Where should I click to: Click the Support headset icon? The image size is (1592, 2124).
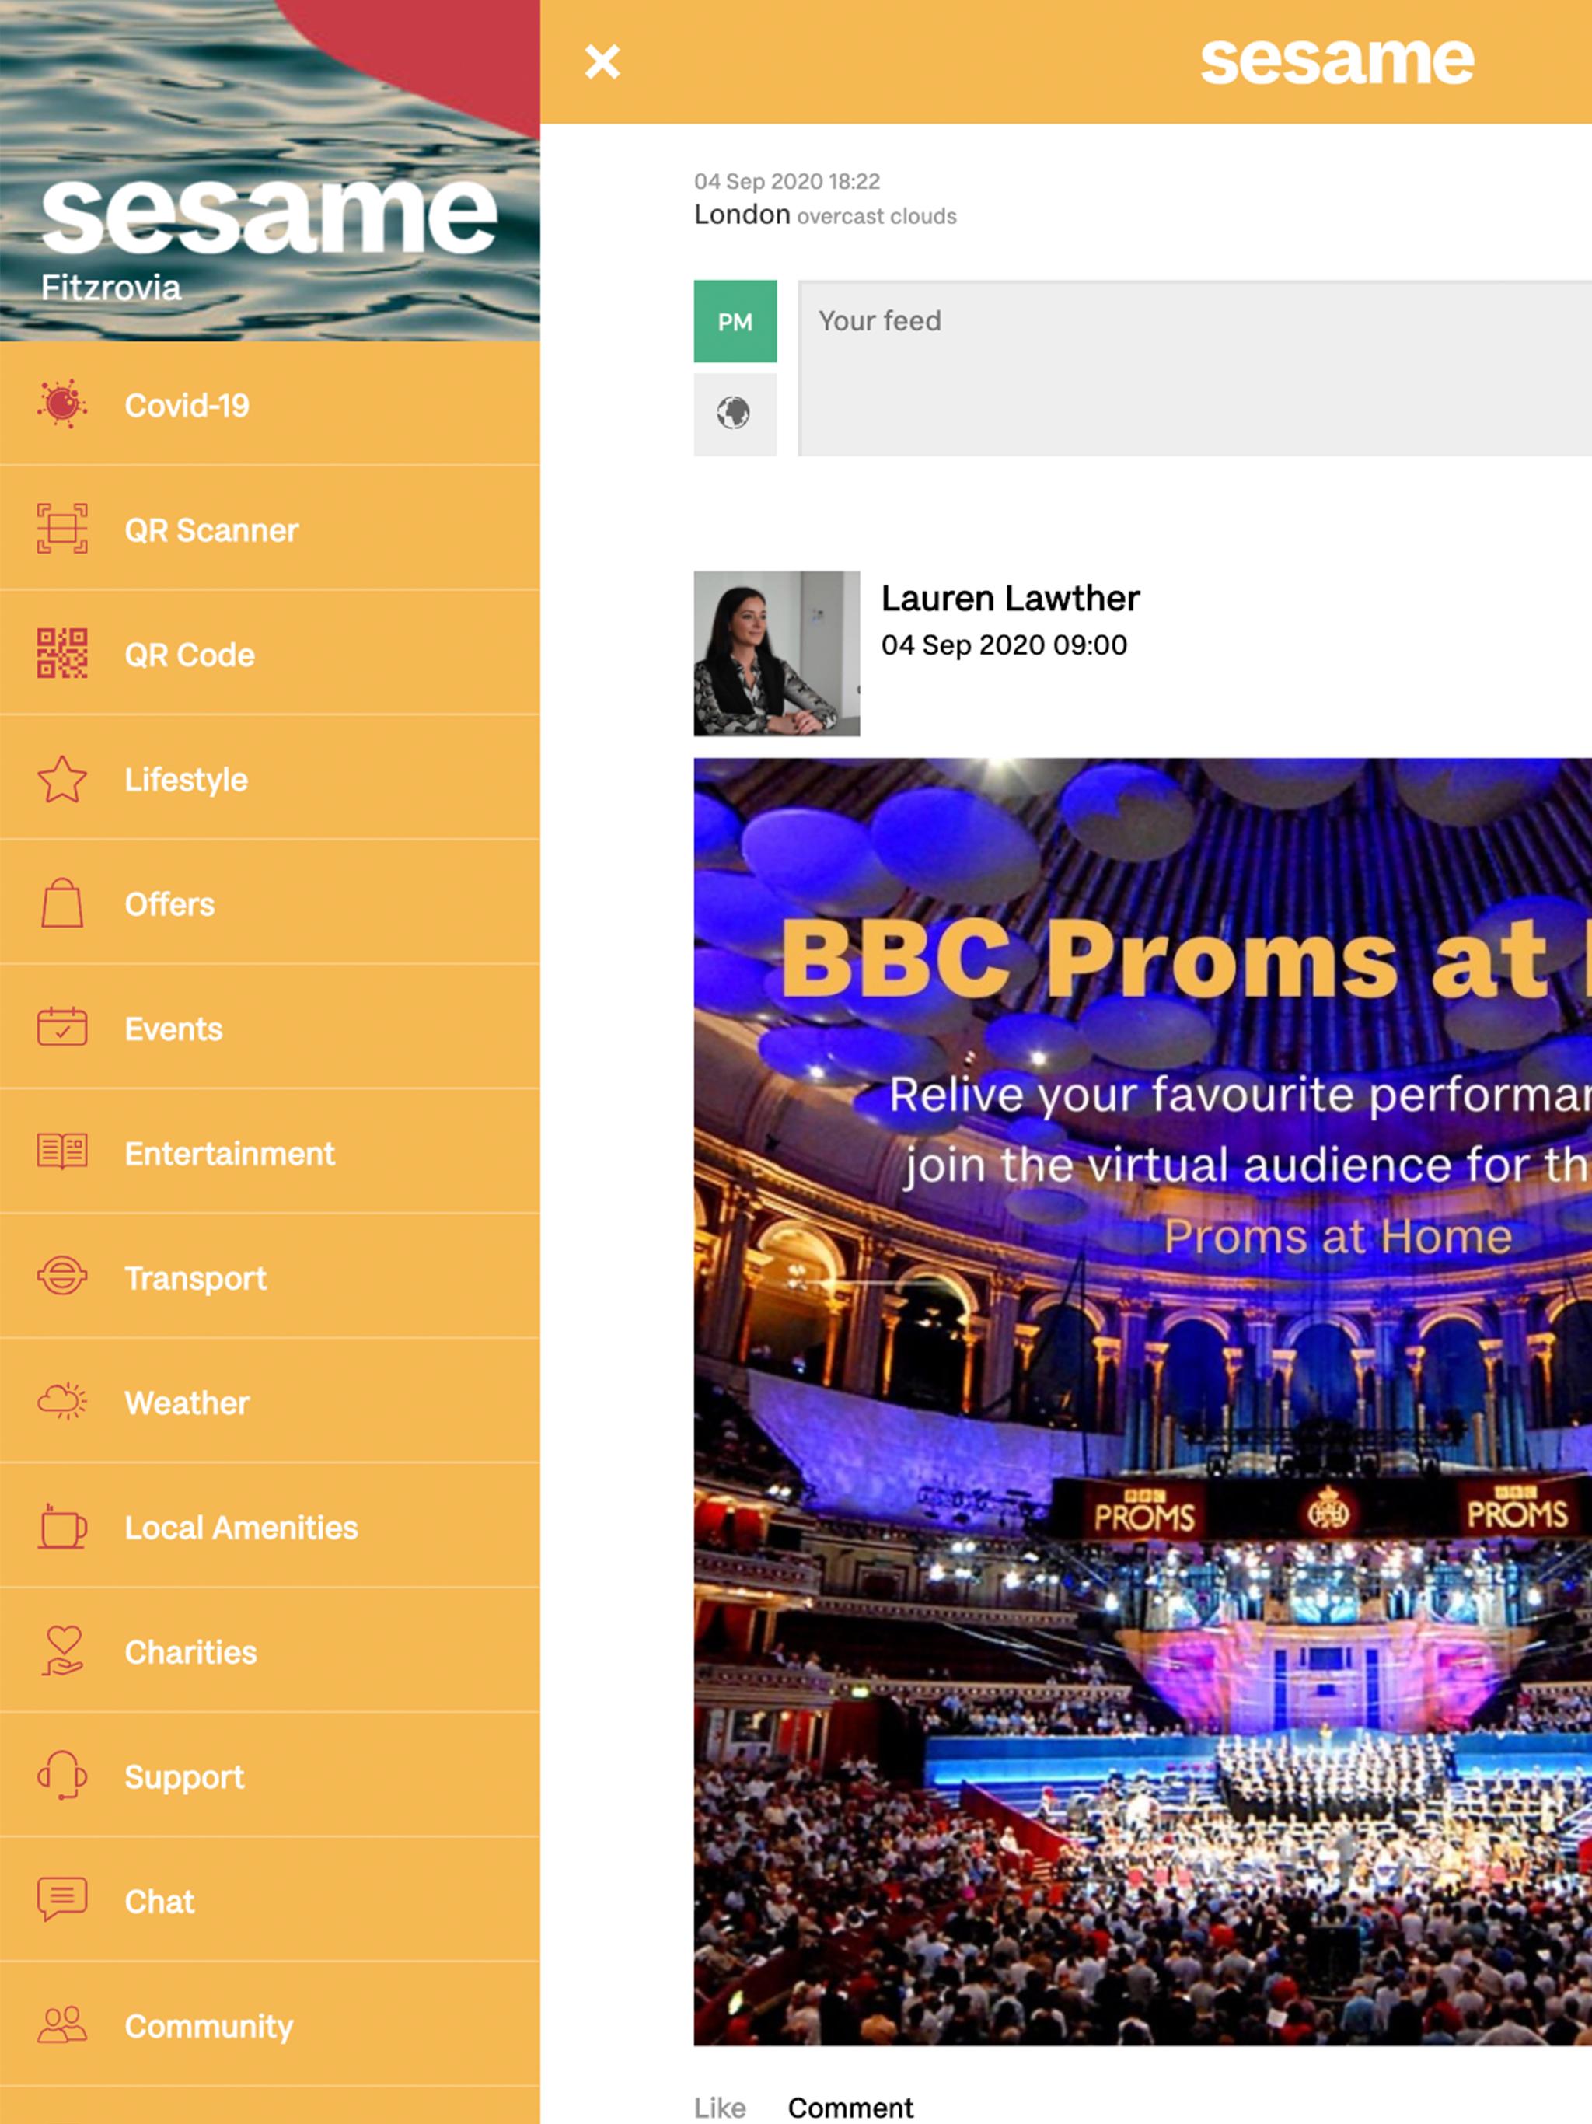click(x=61, y=1776)
